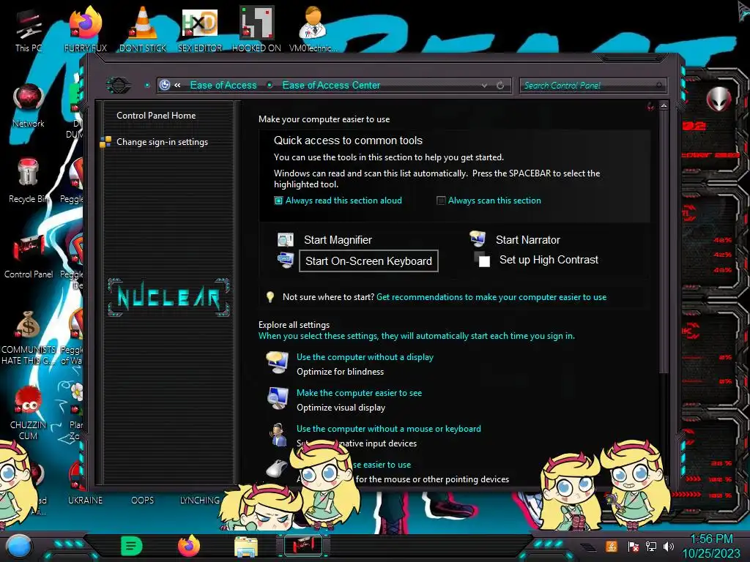Image resolution: width=750 pixels, height=562 pixels.
Task: Click the separator after Ease of Access breadcrumb
Action: click(270, 85)
